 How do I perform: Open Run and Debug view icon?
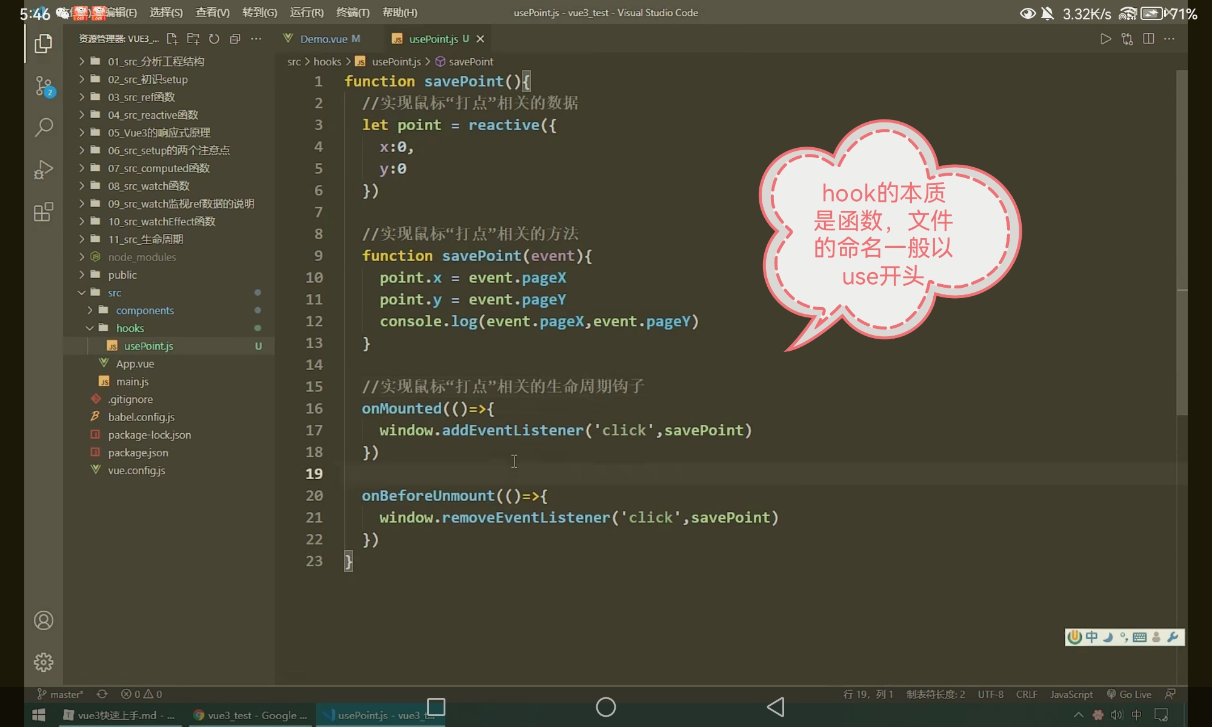[44, 170]
